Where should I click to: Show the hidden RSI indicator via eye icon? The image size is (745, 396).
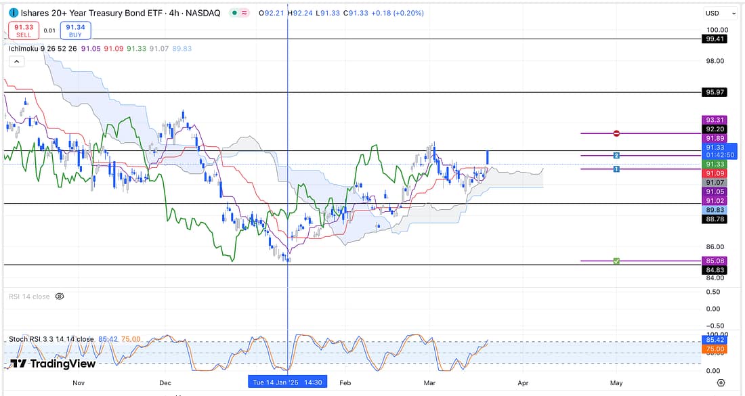pos(59,296)
